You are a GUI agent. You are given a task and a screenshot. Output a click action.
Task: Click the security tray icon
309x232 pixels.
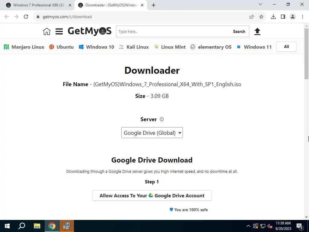point(255,226)
